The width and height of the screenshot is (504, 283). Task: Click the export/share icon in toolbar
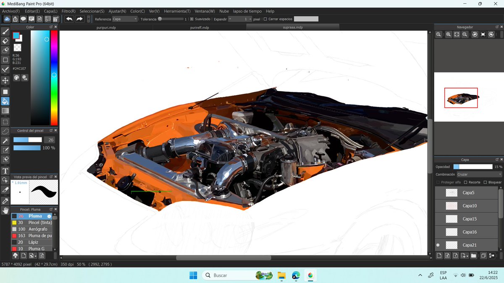(15, 19)
